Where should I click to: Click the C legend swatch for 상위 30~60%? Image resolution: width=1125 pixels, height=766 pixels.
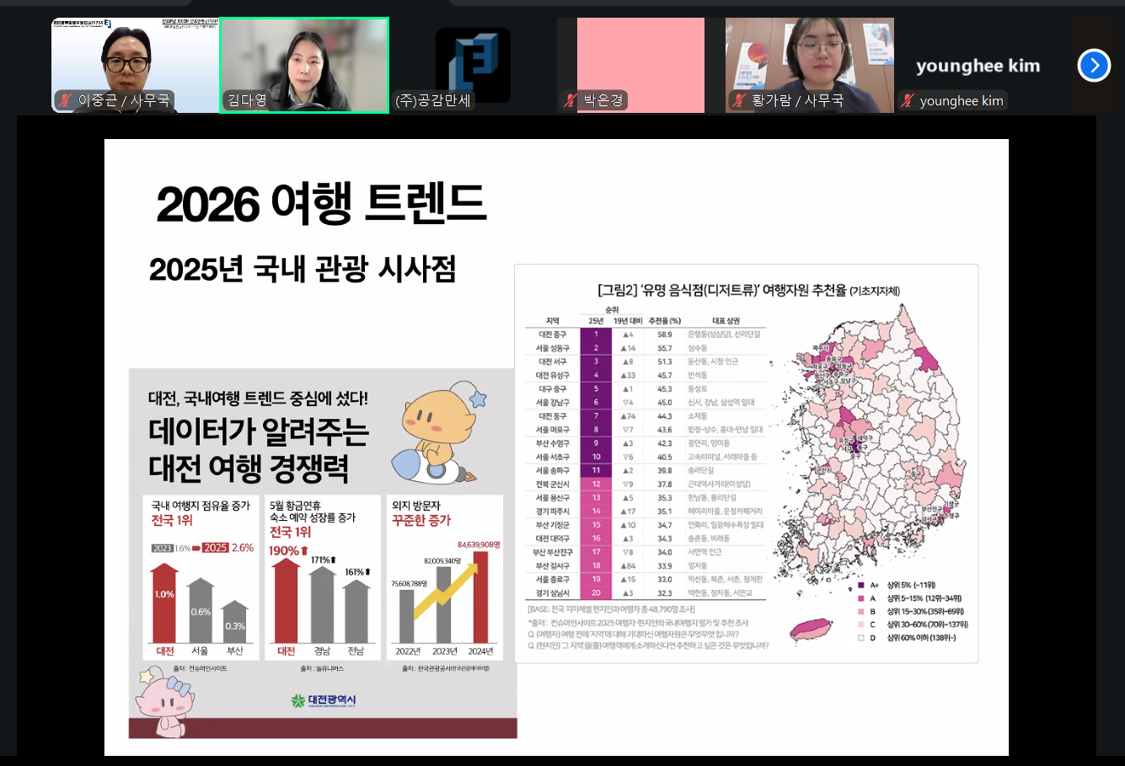click(860, 624)
